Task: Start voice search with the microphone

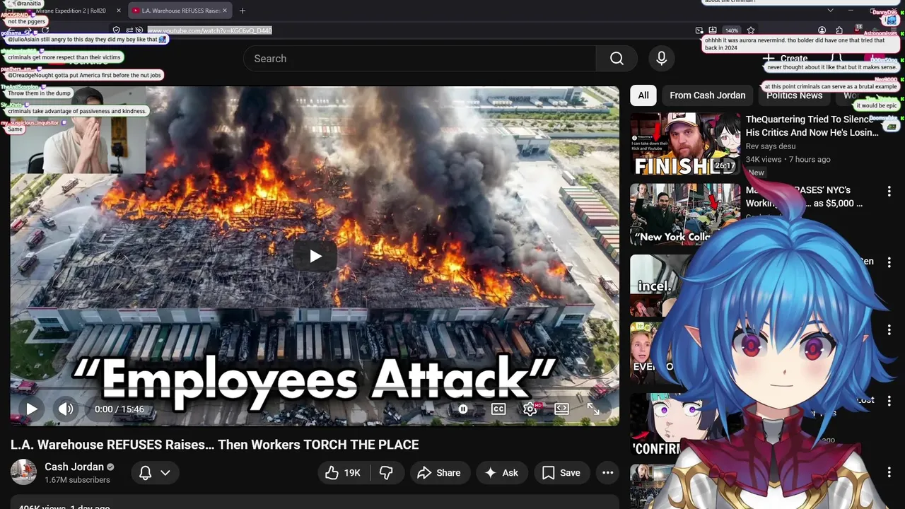Action: 661,59
